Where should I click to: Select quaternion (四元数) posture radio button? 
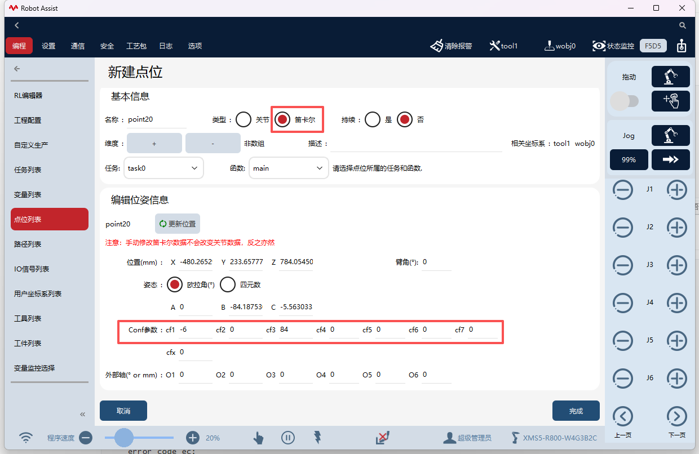pyautogui.click(x=228, y=284)
